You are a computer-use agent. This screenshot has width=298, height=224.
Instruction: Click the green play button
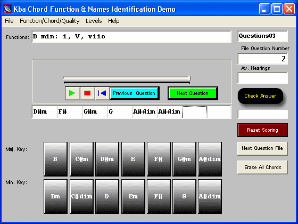coord(72,93)
